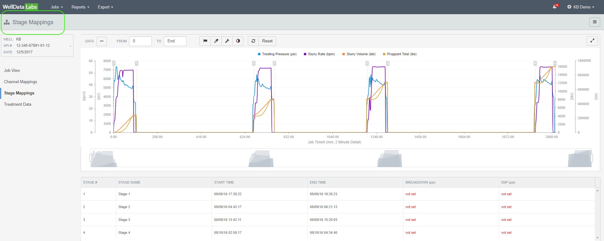Screen dimensions: 604x241
Task: Open the KB Demo account dropdown
Action: point(581,7)
